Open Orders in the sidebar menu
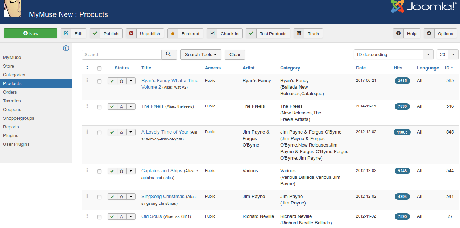 pos(10,92)
